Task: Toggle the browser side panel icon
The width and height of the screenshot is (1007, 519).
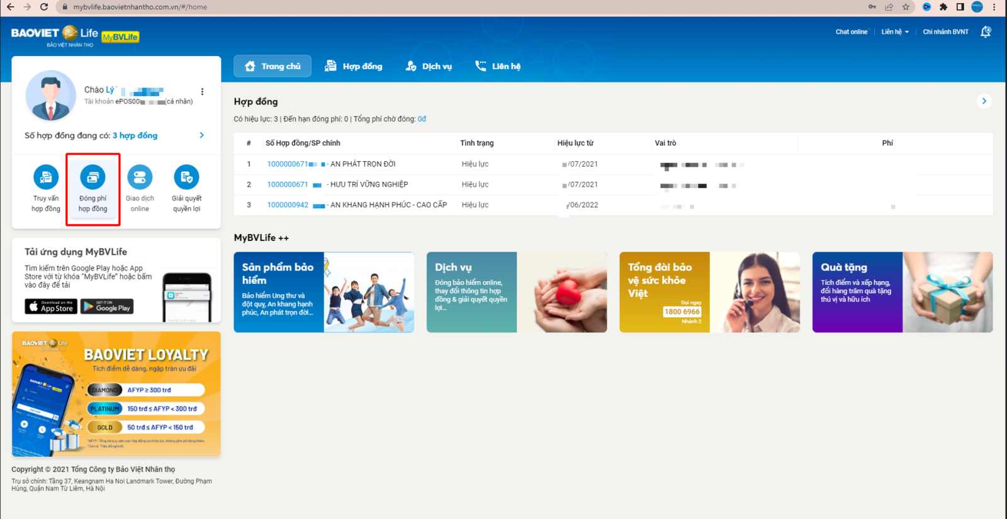Action: pyautogui.click(x=960, y=7)
